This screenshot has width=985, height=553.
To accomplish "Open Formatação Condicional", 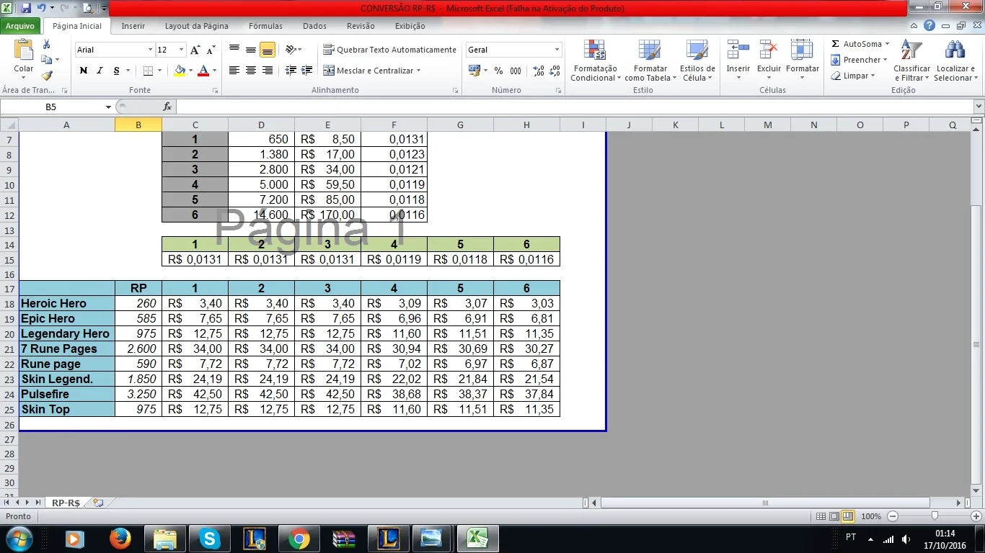I will click(x=596, y=60).
